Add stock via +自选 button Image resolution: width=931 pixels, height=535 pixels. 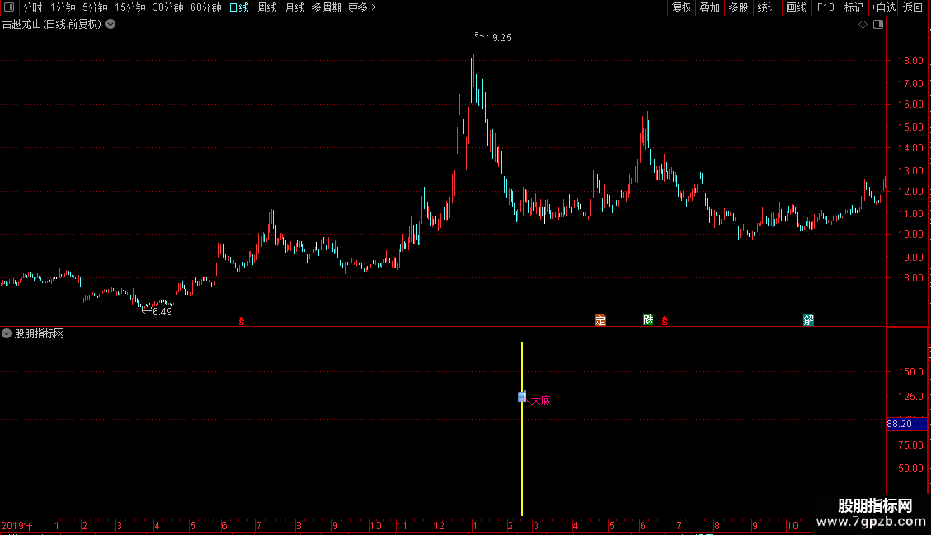883,7
